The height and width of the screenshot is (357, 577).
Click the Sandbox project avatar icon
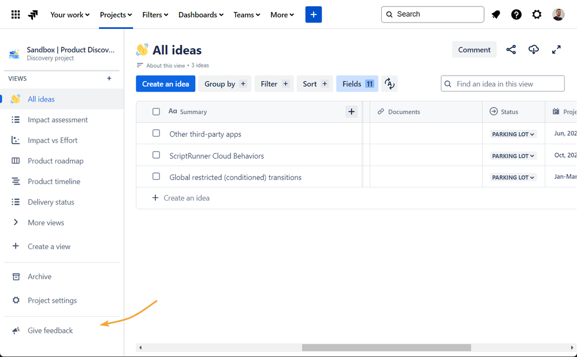pos(14,54)
